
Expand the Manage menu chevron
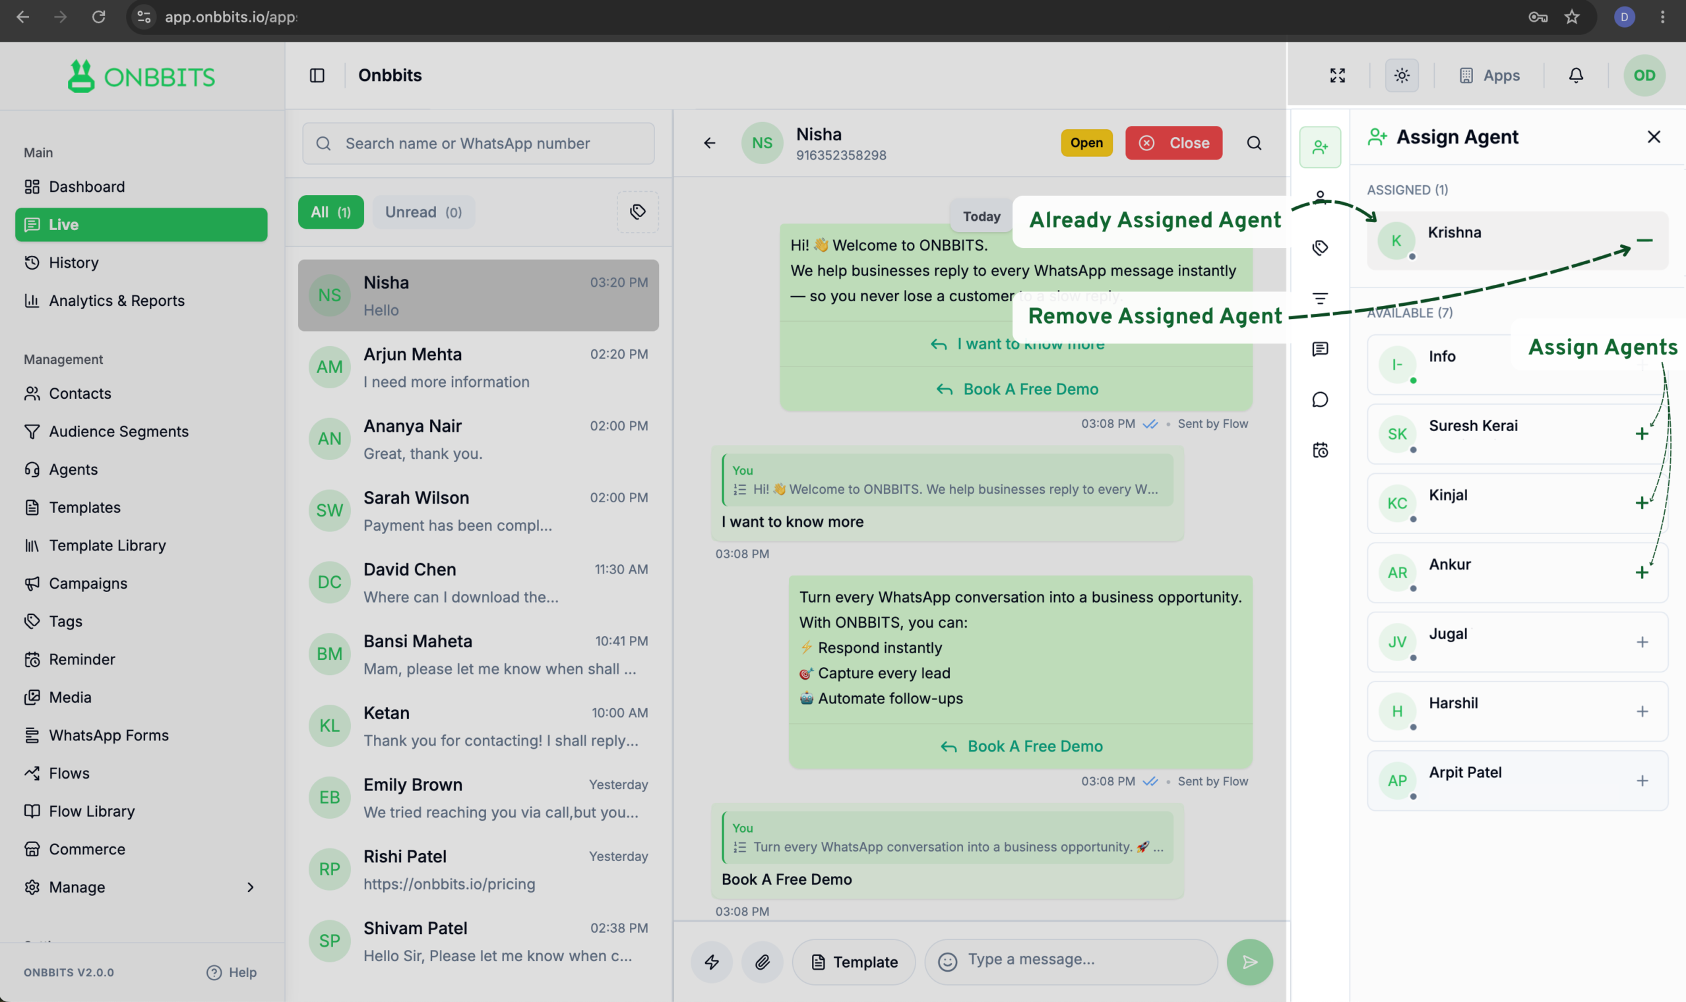251,887
